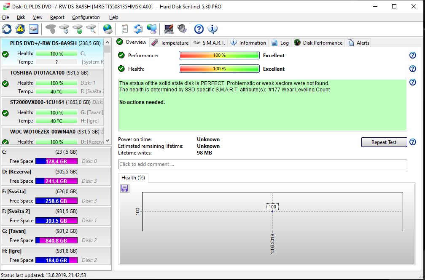This screenshot has height=280, width=425.
Task: Click the blue refresh arrows toolbar icon
Action: click(7, 29)
